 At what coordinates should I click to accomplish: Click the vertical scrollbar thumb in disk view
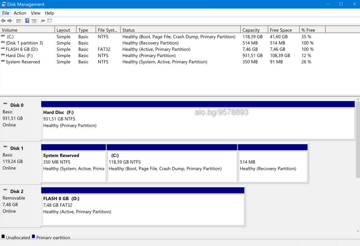[x=358, y=140]
